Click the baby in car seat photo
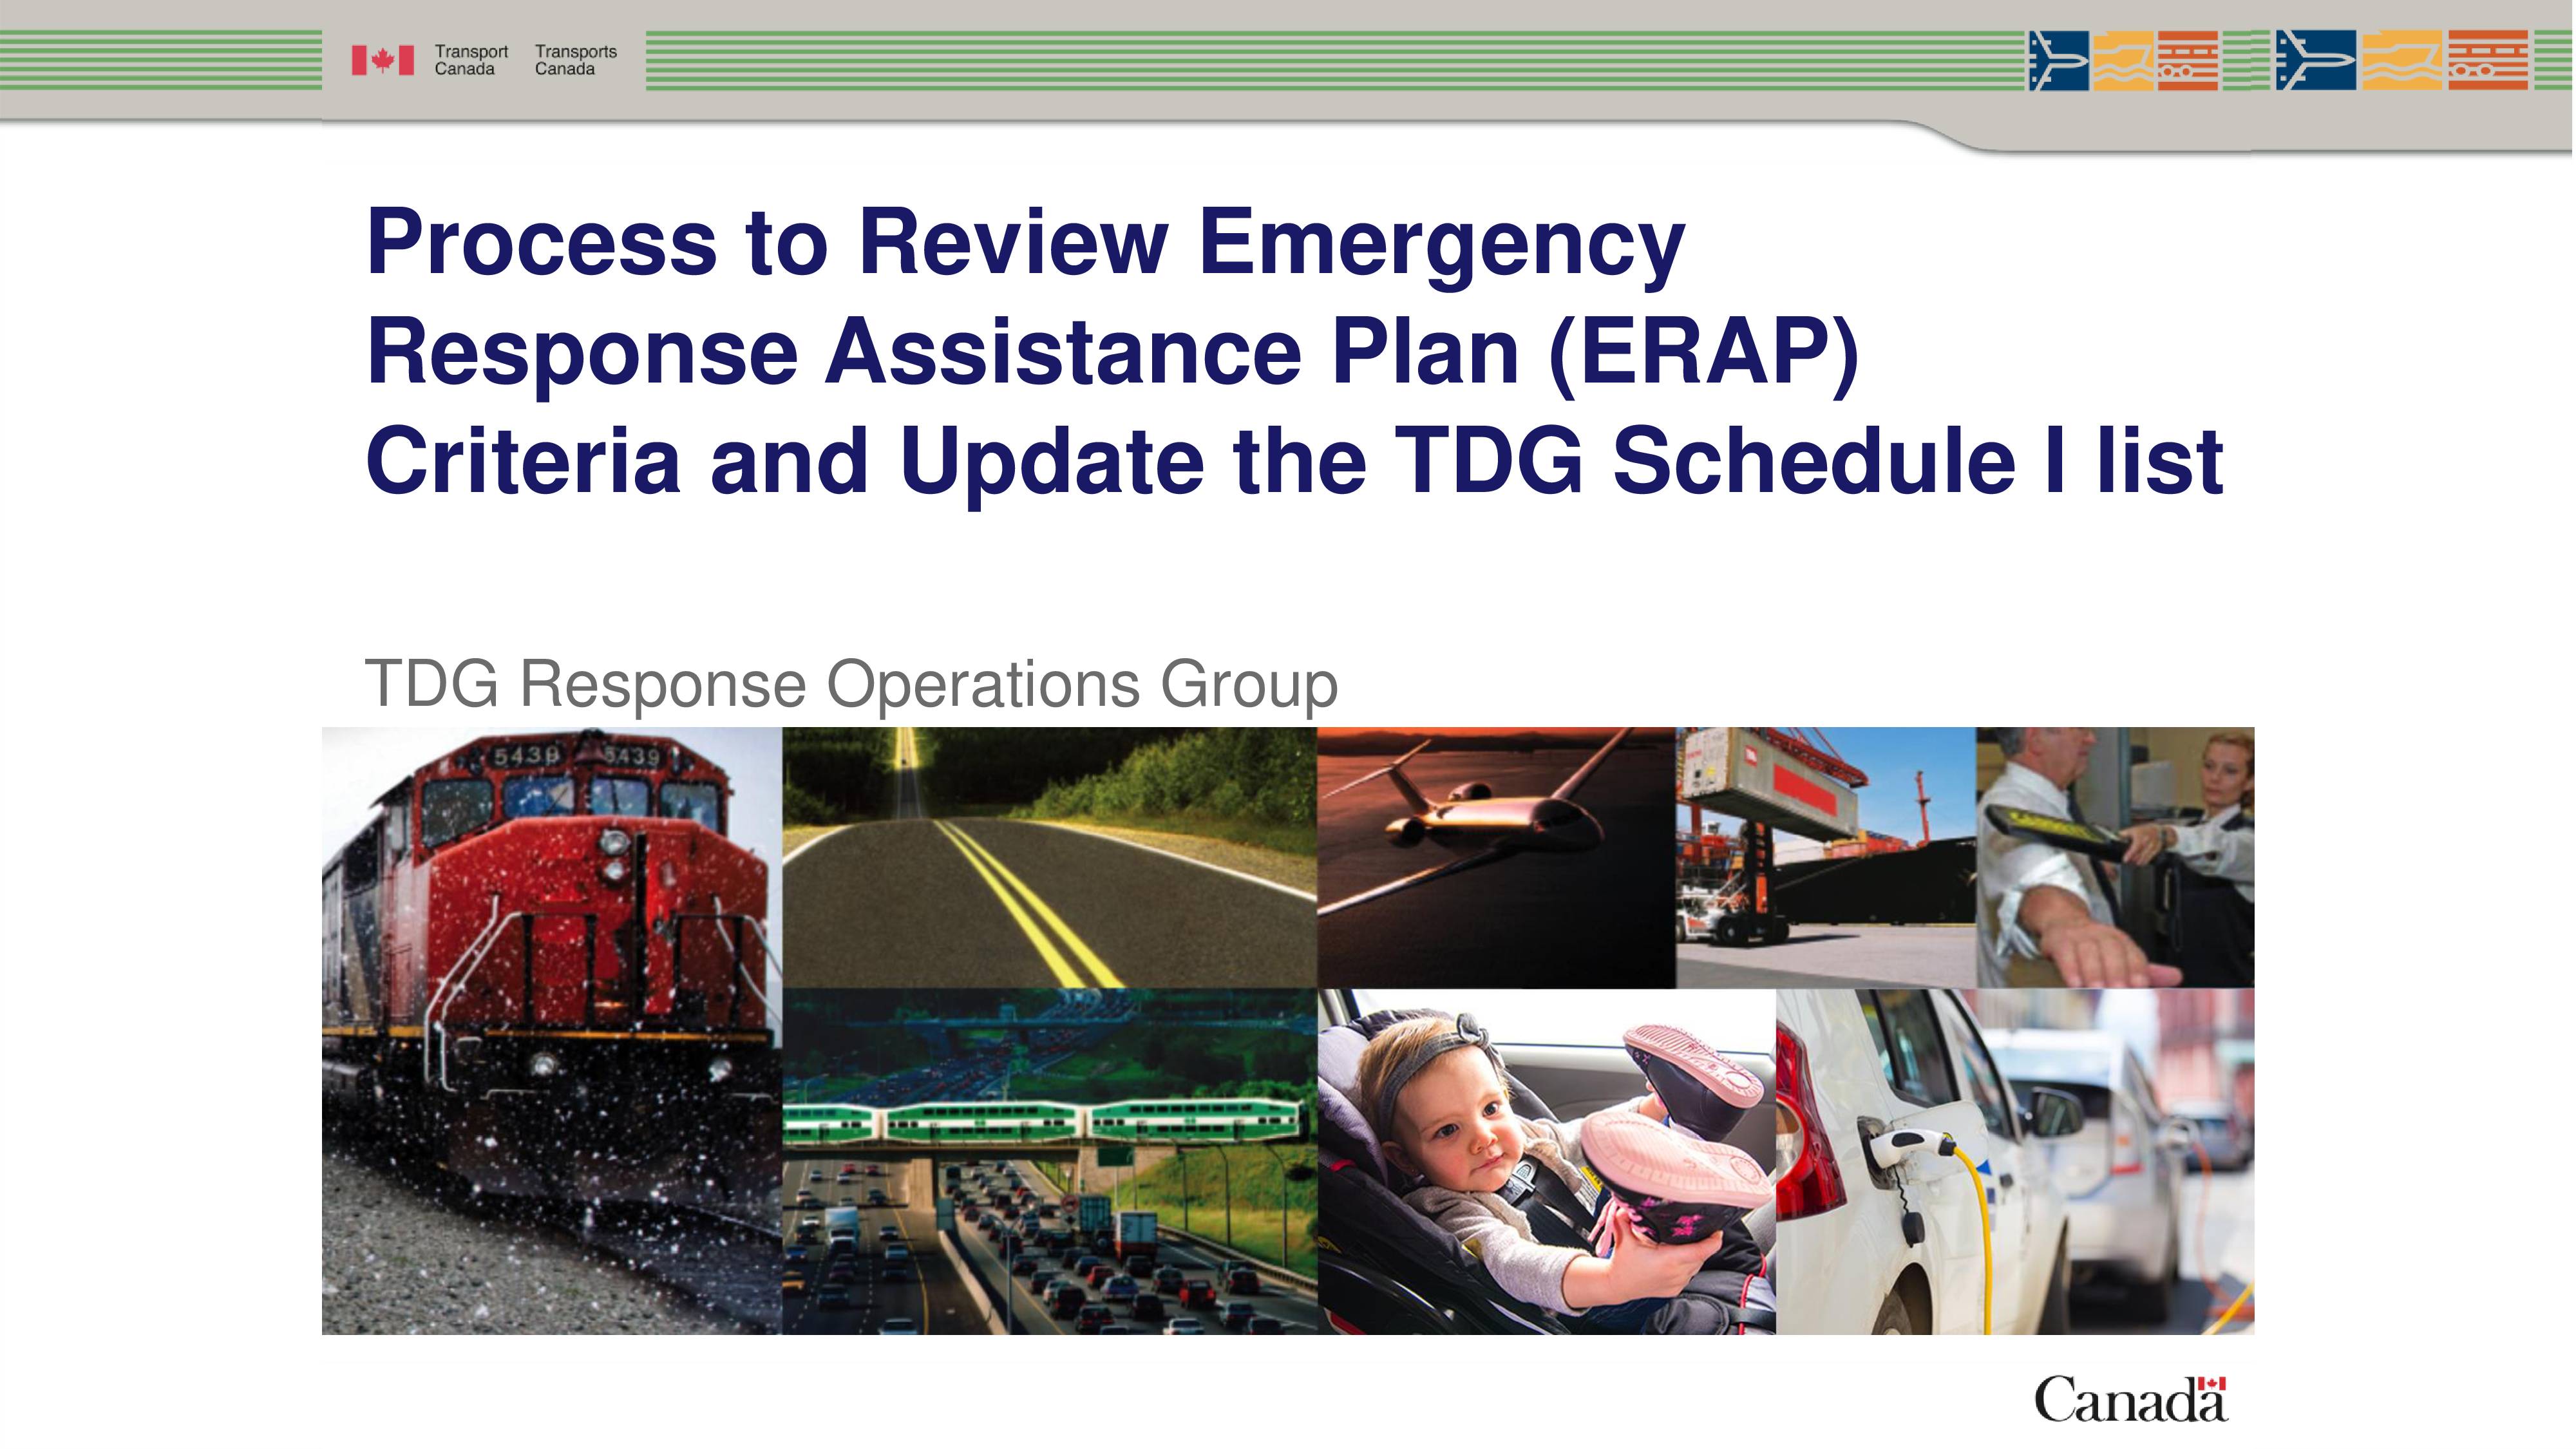The image size is (2576, 1449). click(1546, 1162)
